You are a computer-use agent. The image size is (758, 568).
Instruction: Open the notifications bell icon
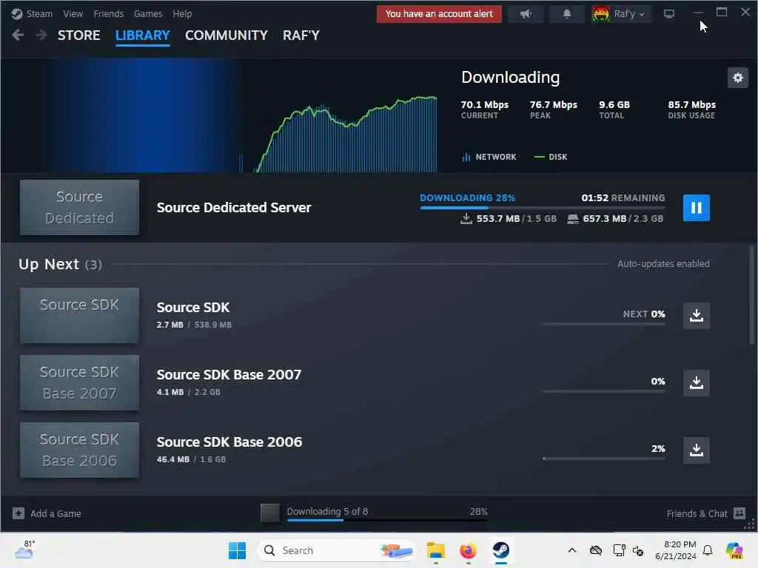click(566, 13)
